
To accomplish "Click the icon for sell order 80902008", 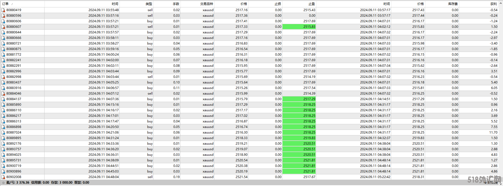I will (x=3, y=177).
